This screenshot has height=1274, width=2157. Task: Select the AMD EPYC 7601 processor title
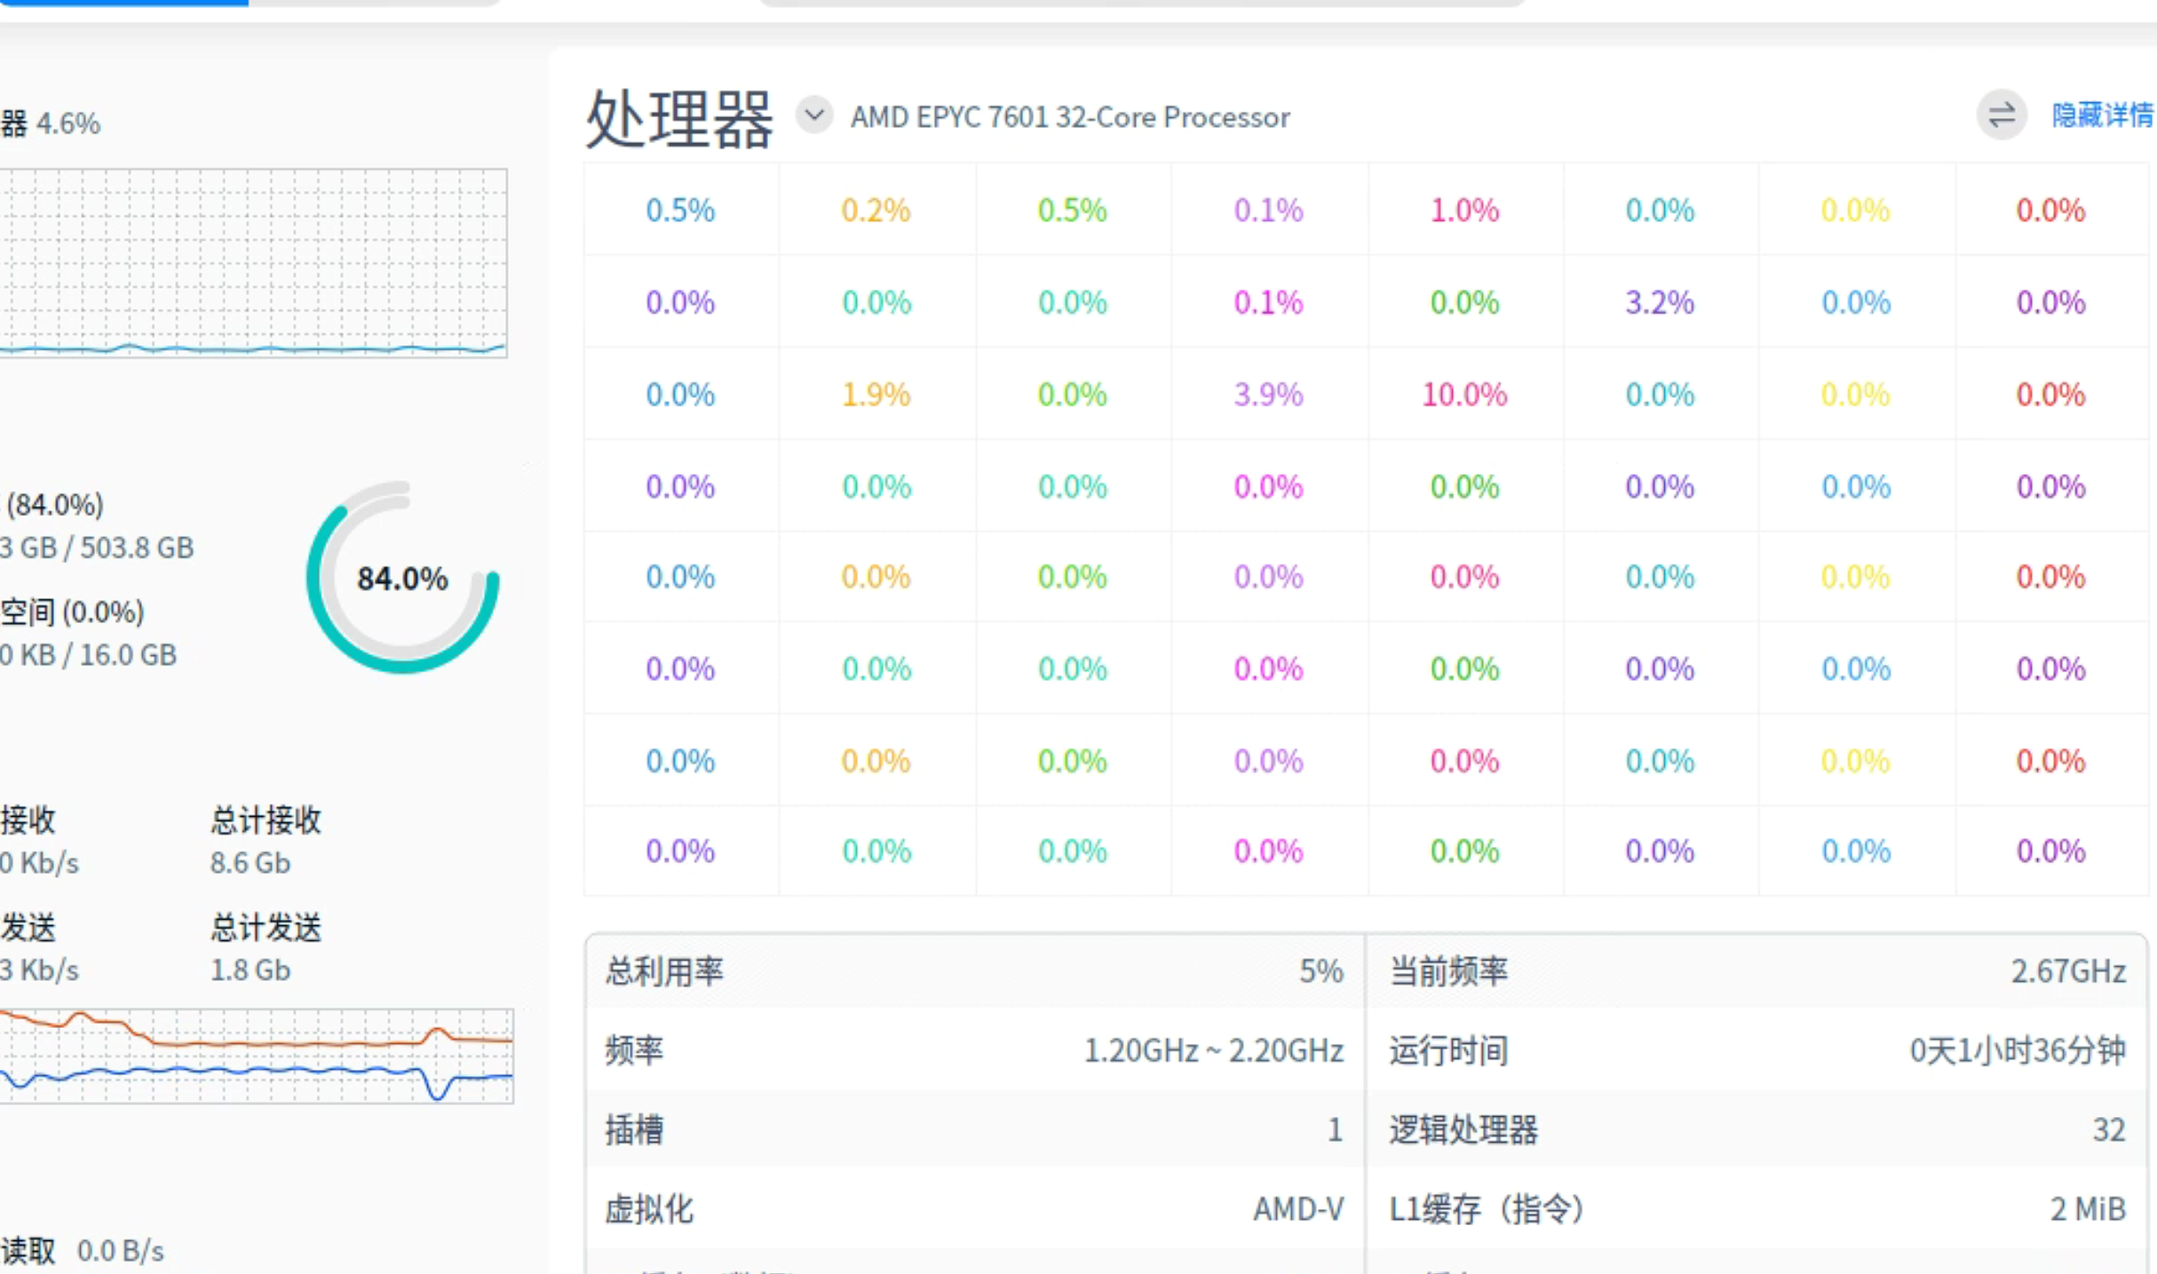[1068, 117]
